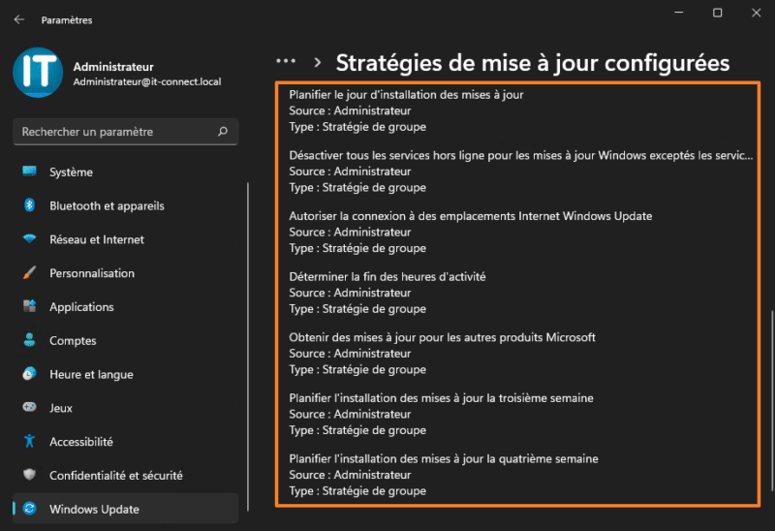Select the Personnalisation brush icon
This screenshot has width=775, height=531.
coord(30,272)
